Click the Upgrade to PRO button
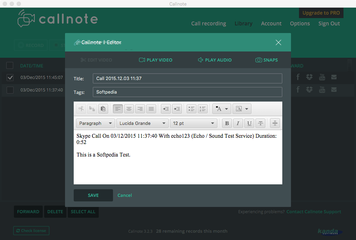The image size is (356, 240). 321,13
